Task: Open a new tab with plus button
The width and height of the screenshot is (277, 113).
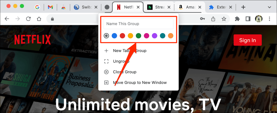Action: click(x=243, y=7)
